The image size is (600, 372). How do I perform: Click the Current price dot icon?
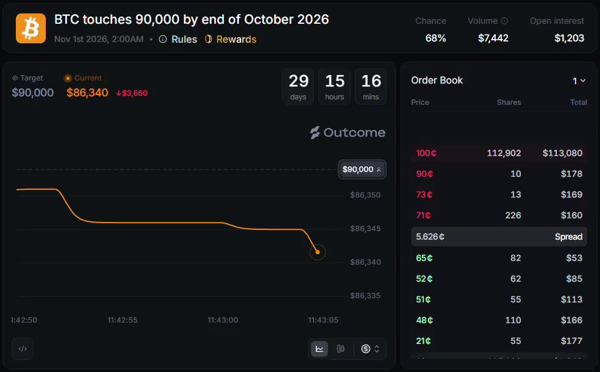click(x=68, y=78)
